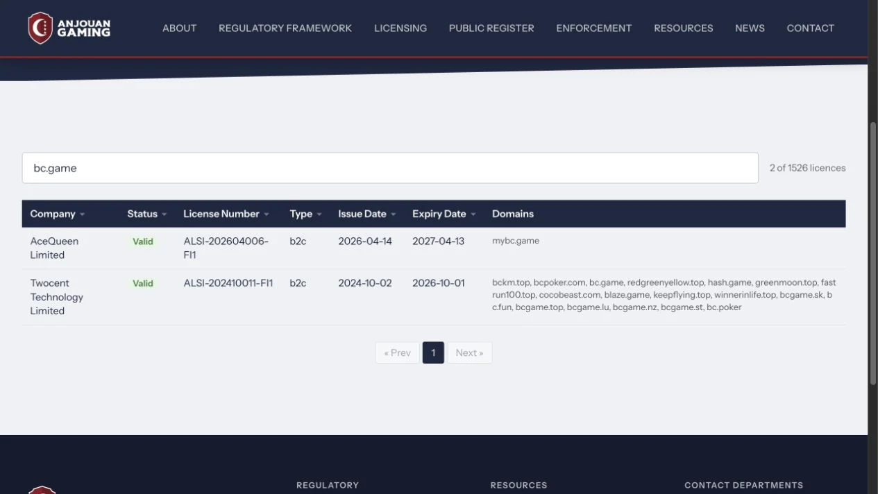The height and width of the screenshot is (494, 878).
Task: Navigate to Enforcement section
Action: click(x=594, y=28)
